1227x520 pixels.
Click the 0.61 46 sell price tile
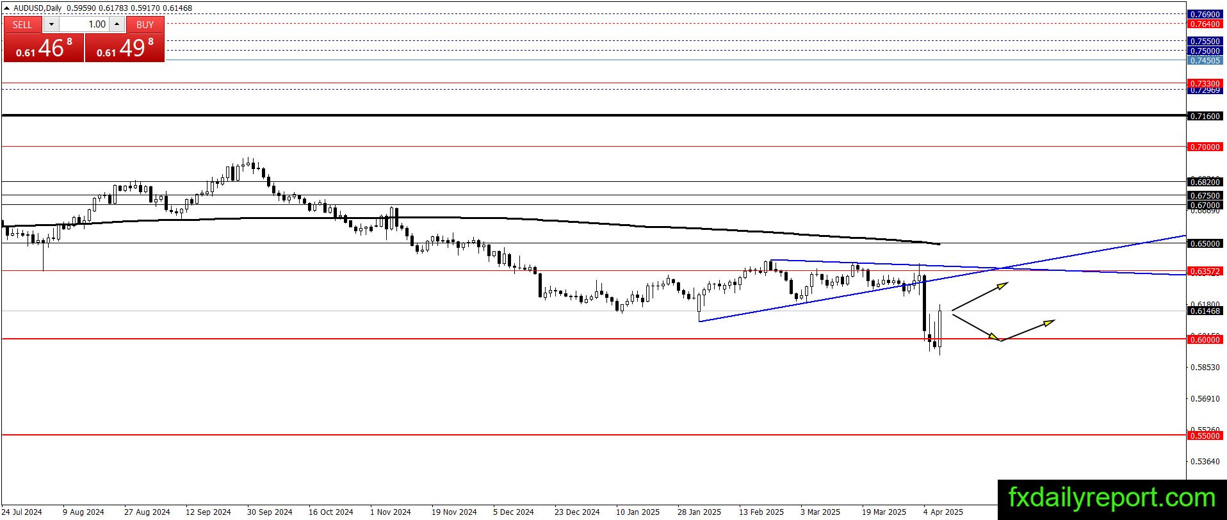(44, 47)
